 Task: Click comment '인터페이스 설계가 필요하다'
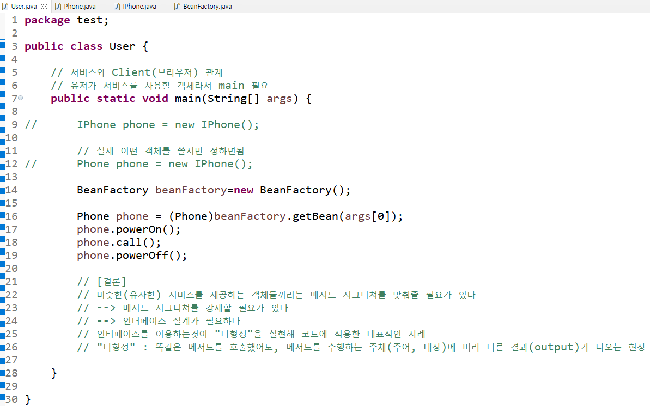(x=181, y=321)
